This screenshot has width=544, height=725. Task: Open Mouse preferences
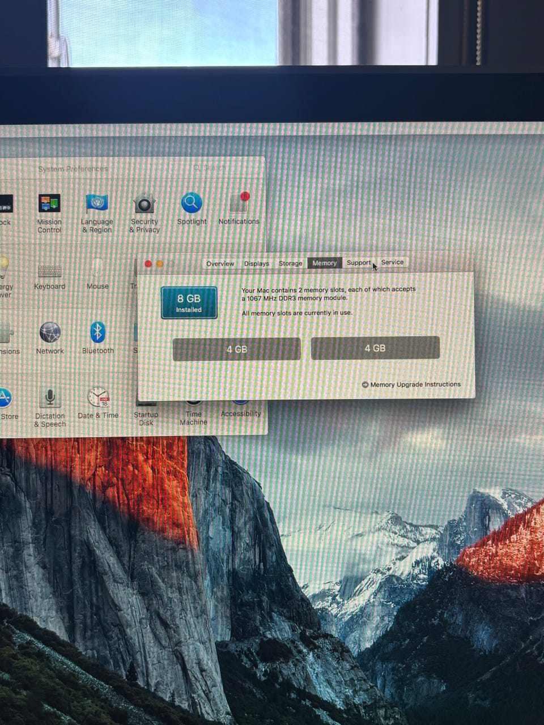tap(97, 274)
